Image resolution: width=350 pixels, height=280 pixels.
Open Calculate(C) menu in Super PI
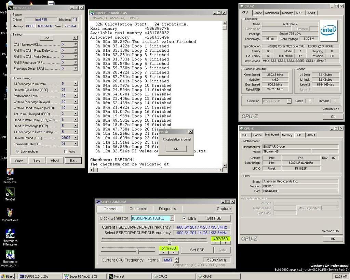(98, 18)
